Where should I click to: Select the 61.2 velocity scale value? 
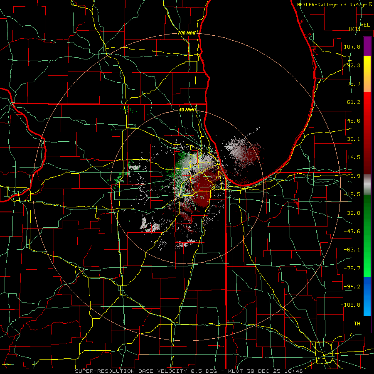pyautogui.click(x=354, y=102)
